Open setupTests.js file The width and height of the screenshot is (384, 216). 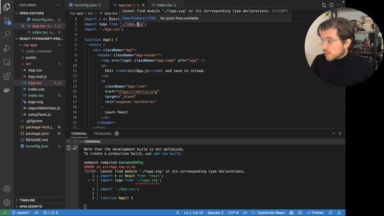pyautogui.click(x=39, y=115)
